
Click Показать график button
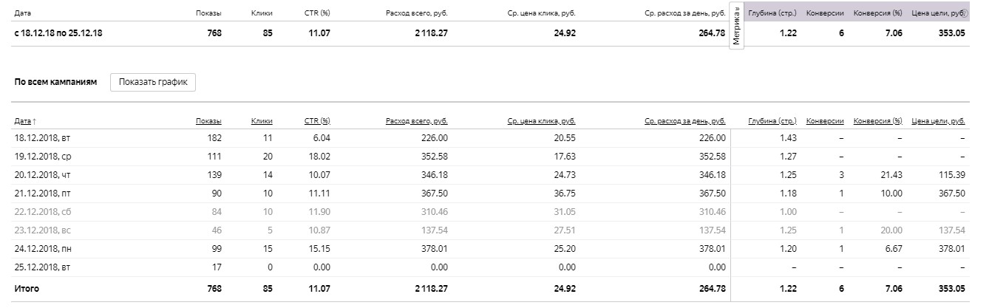(x=153, y=82)
